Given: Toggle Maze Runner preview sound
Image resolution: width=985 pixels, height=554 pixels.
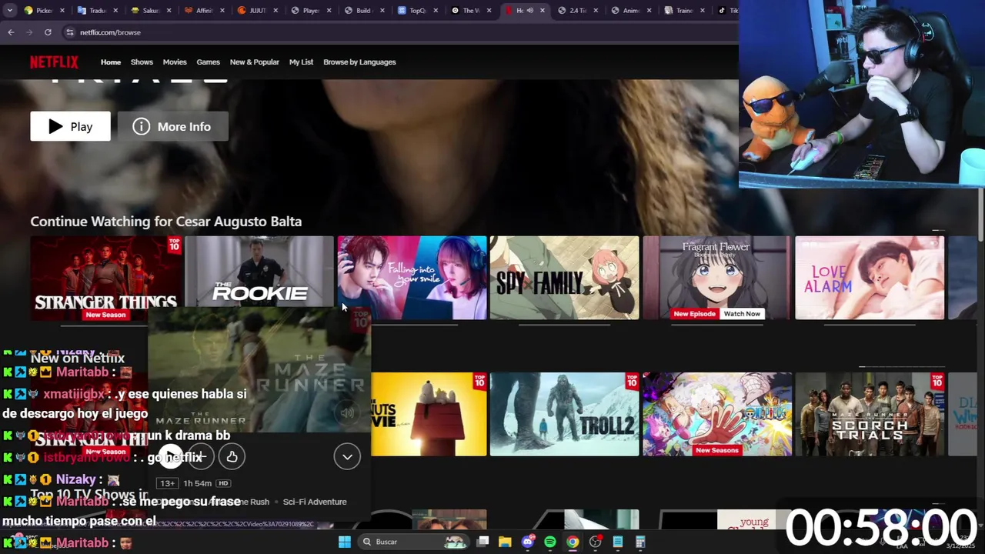Looking at the screenshot, I should 347,413.
